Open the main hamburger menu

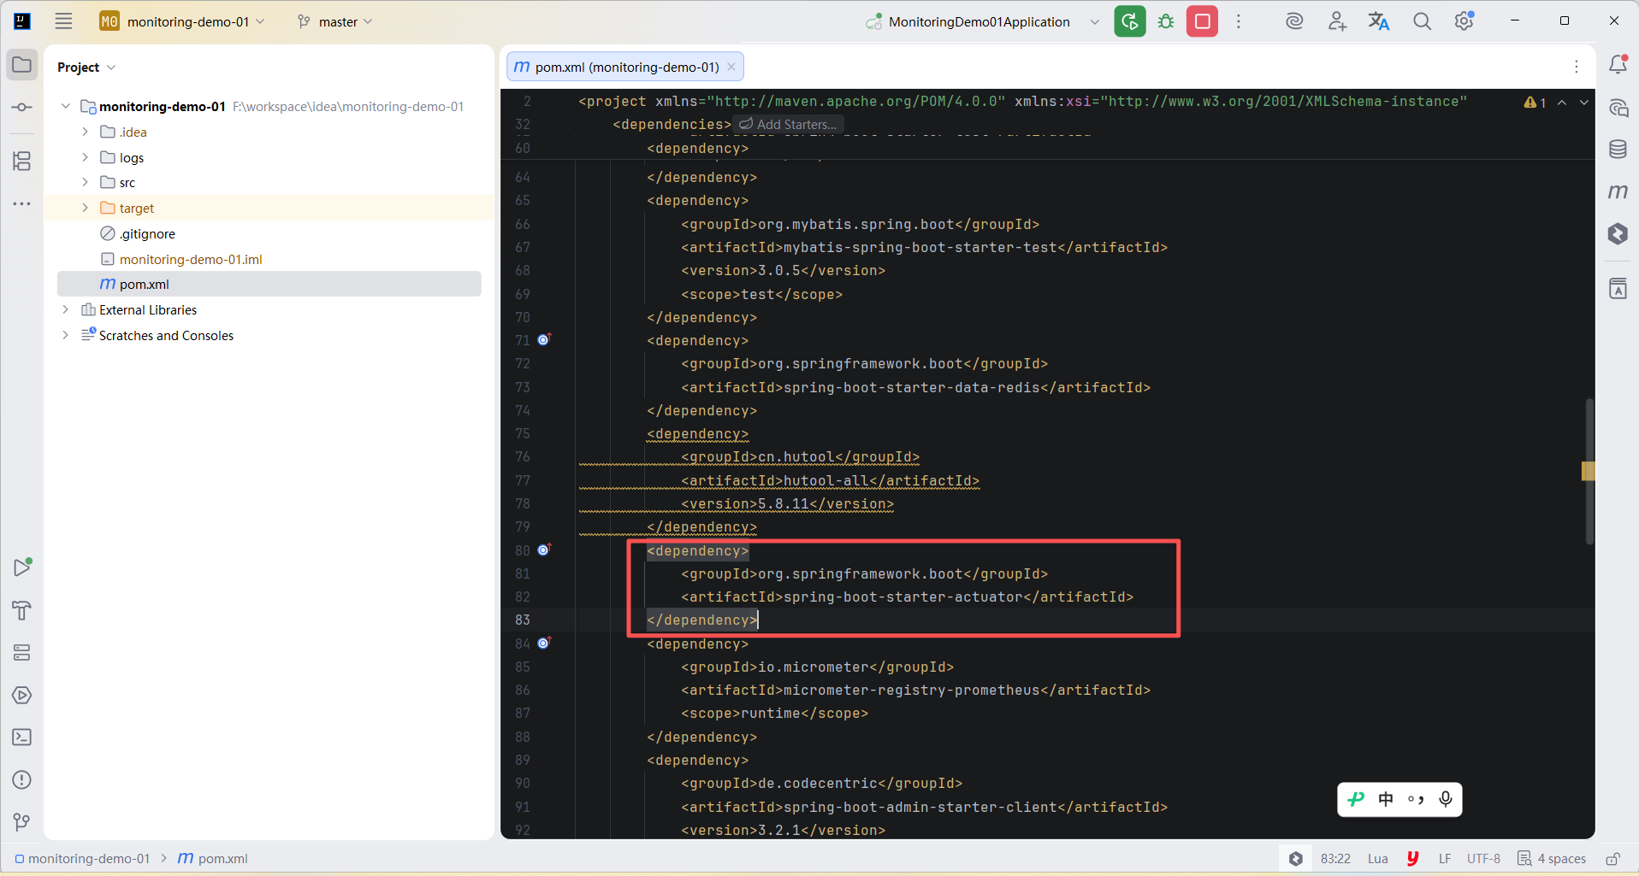63,21
